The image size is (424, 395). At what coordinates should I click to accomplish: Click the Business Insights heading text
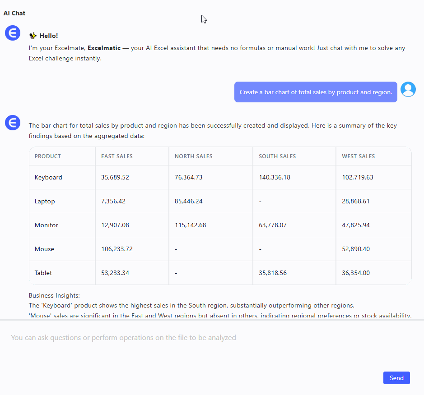click(54, 296)
